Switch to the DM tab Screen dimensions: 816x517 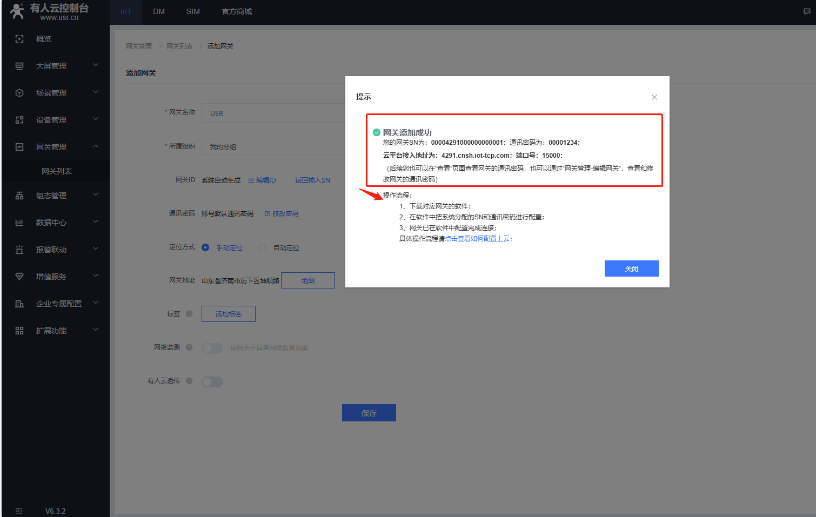159,11
